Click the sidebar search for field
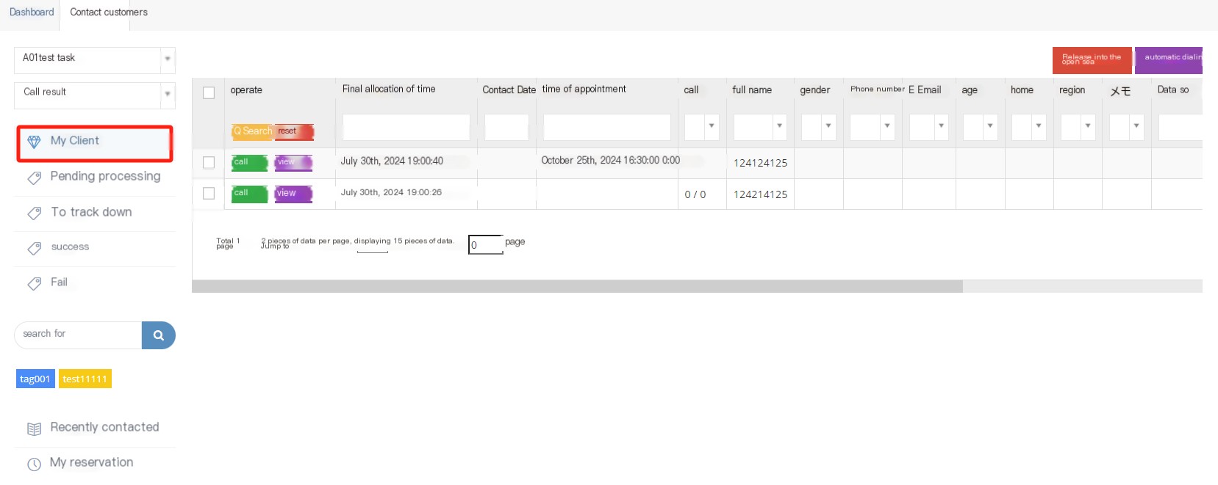 (x=79, y=335)
